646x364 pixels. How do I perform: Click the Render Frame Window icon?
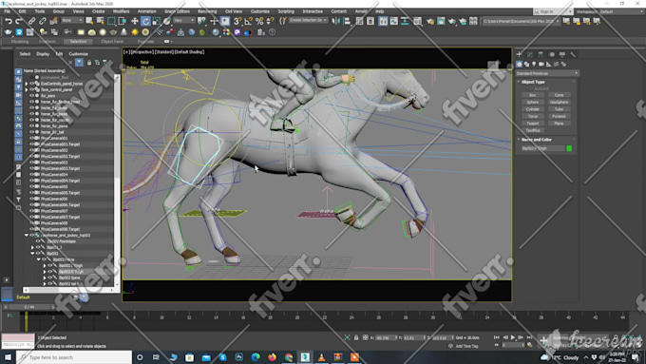coord(441,21)
